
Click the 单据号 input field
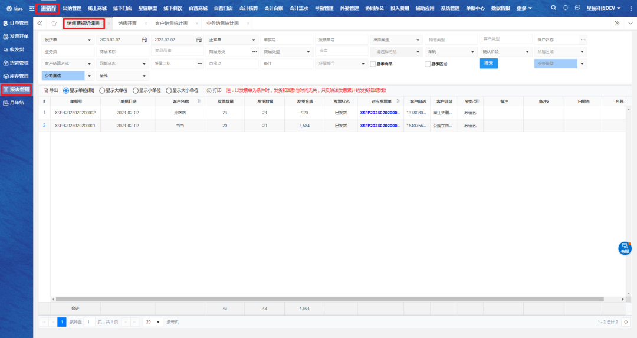click(x=285, y=40)
